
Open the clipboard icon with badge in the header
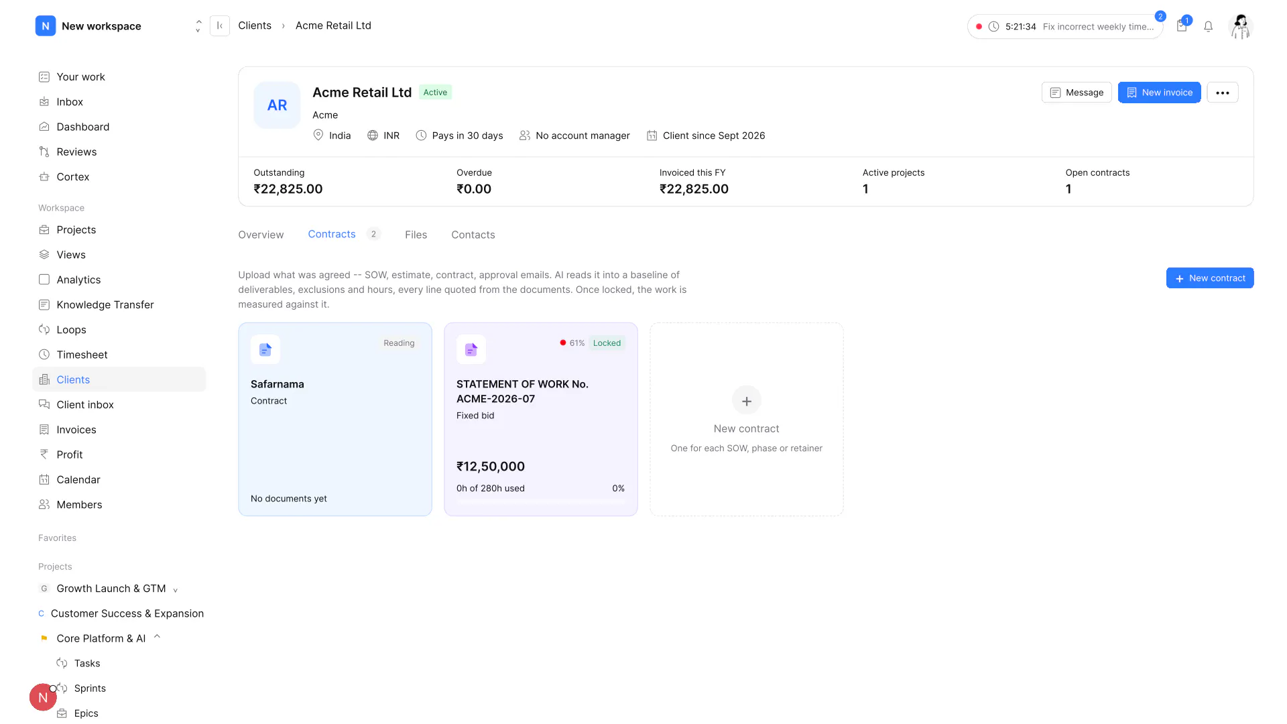(1182, 26)
